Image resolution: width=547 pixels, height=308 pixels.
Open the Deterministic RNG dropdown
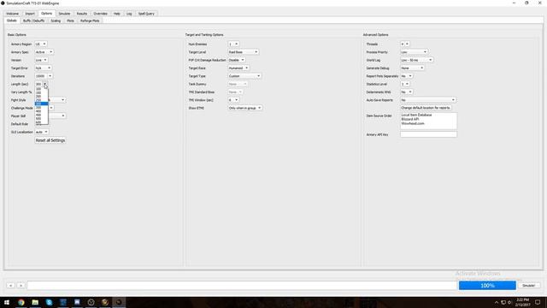(407, 92)
